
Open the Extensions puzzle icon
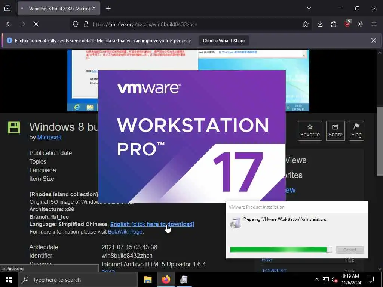(x=334, y=24)
